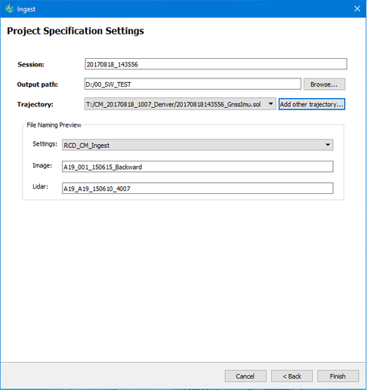367x390 pixels.
Task: Click the Project Specification Settings heading
Action: (x=76, y=31)
